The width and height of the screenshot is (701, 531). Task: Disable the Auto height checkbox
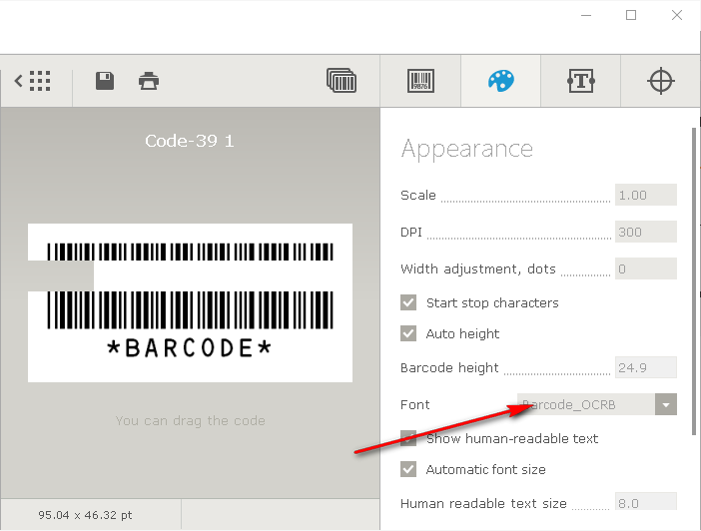[408, 333]
